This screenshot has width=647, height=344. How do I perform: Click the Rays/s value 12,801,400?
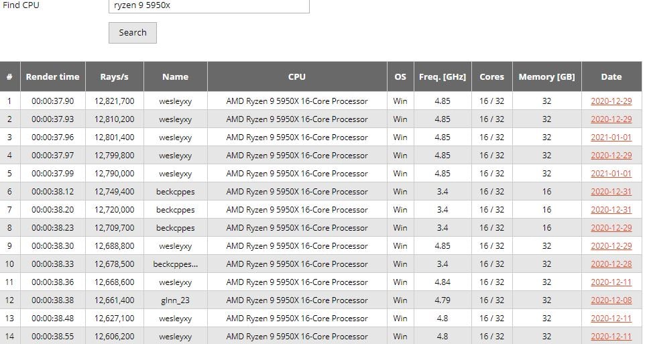tap(114, 137)
